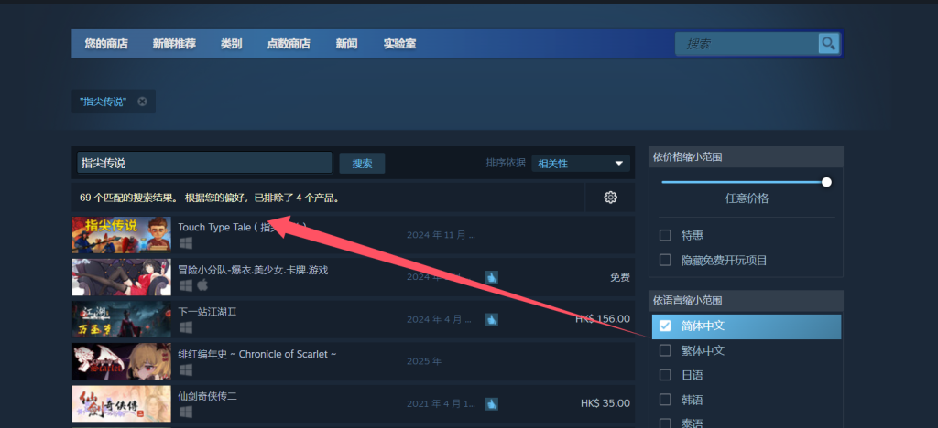Viewport: 938px width, 428px height.
Task: Click 仙剑奇侠传二 game thumbnail
Action: click(x=122, y=403)
